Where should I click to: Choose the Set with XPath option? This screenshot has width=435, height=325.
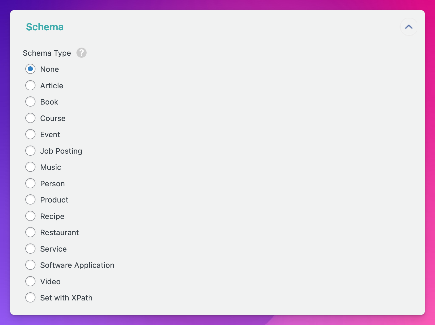30,297
